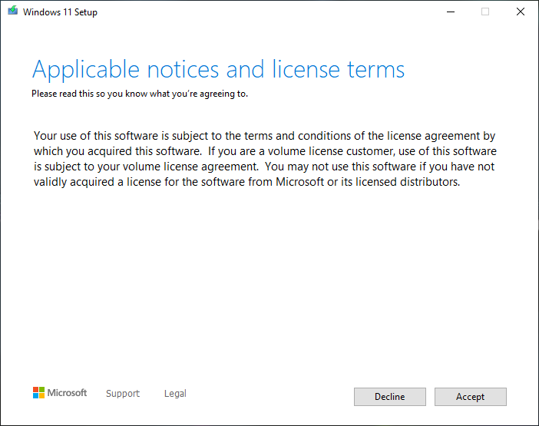Click 'You may not use this software' sentence

point(340,167)
